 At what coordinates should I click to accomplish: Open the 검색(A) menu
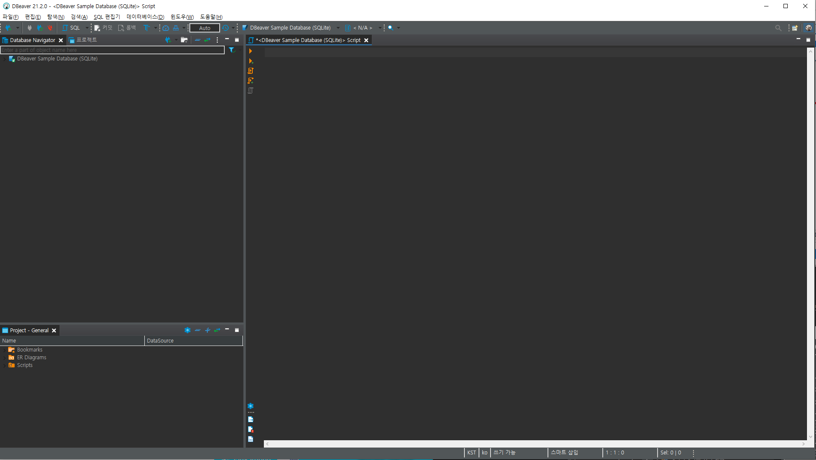click(x=79, y=17)
